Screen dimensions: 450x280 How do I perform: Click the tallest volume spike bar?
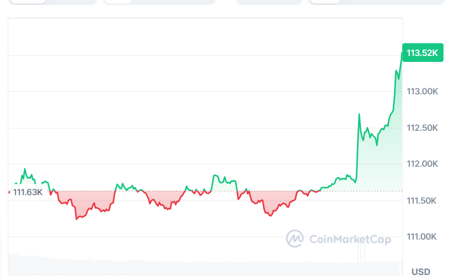point(358,256)
